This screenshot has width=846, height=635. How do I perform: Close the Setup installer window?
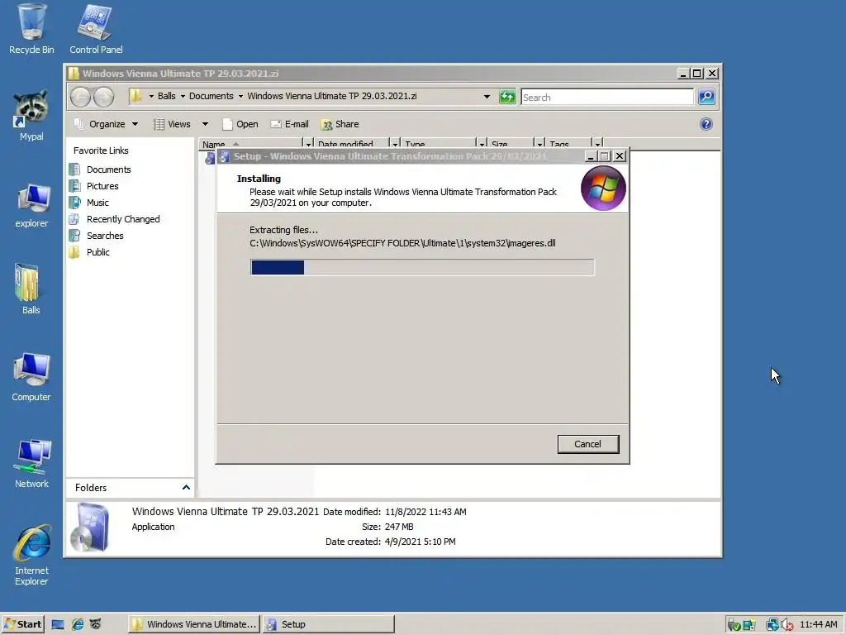[x=620, y=156]
